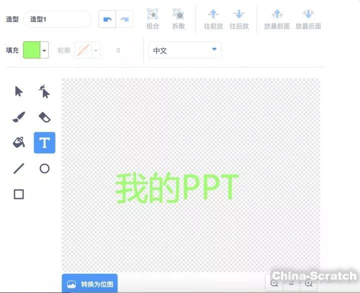Click the 往前放 bring forward button
360x293 pixels.
point(213,19)
